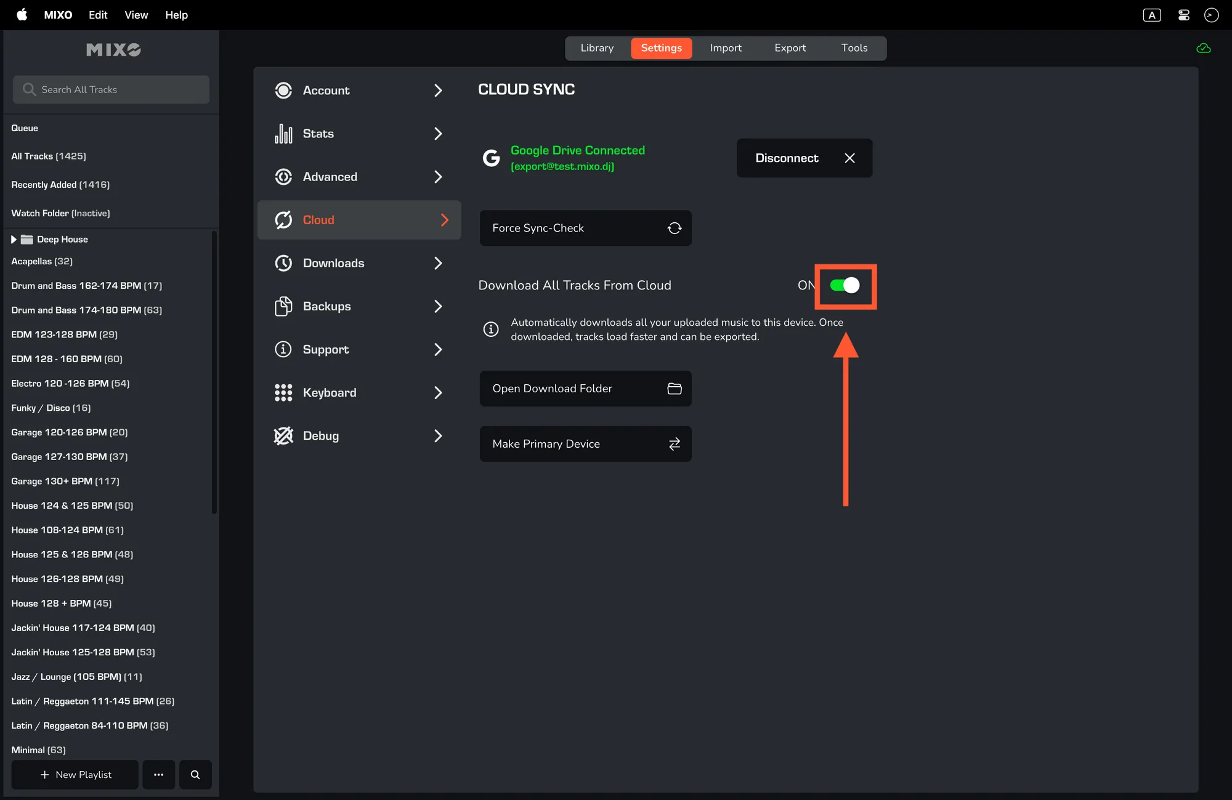This screenshot has height=800, width=1232.
Task: Click the Backups documents icon
Action: 283,306
